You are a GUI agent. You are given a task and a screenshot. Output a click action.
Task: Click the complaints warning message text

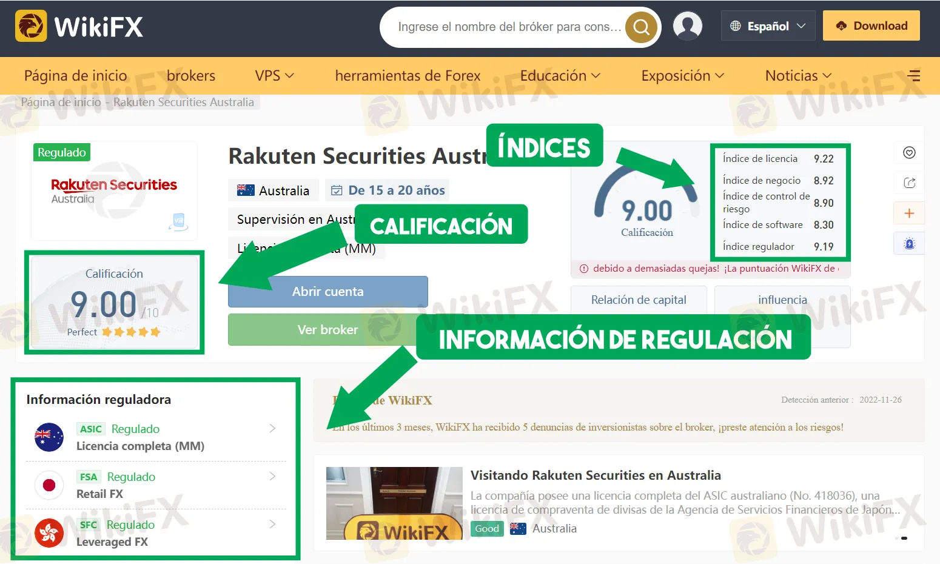tap(716, 269)
